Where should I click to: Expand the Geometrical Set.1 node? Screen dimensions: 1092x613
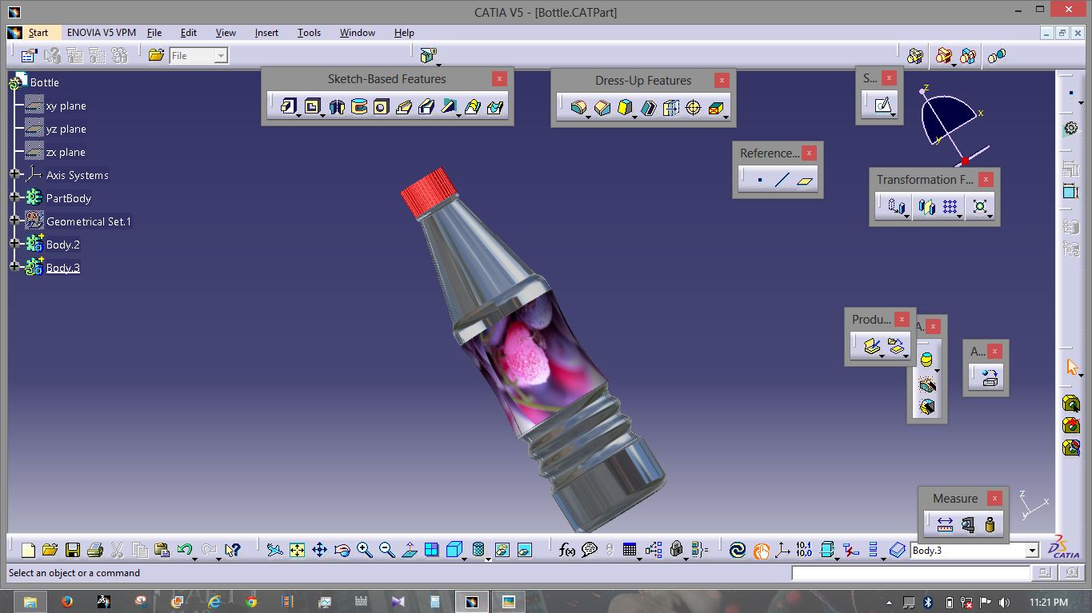coord(14,220)
